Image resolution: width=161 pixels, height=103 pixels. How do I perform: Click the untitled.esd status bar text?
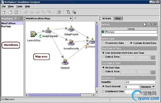[8, 99]
